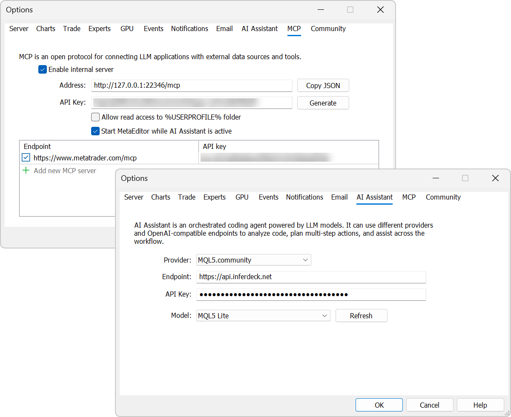
Task: Click the blurred API Key field in MCP tab
Action: pyautogui.click(x=192, y=103)
